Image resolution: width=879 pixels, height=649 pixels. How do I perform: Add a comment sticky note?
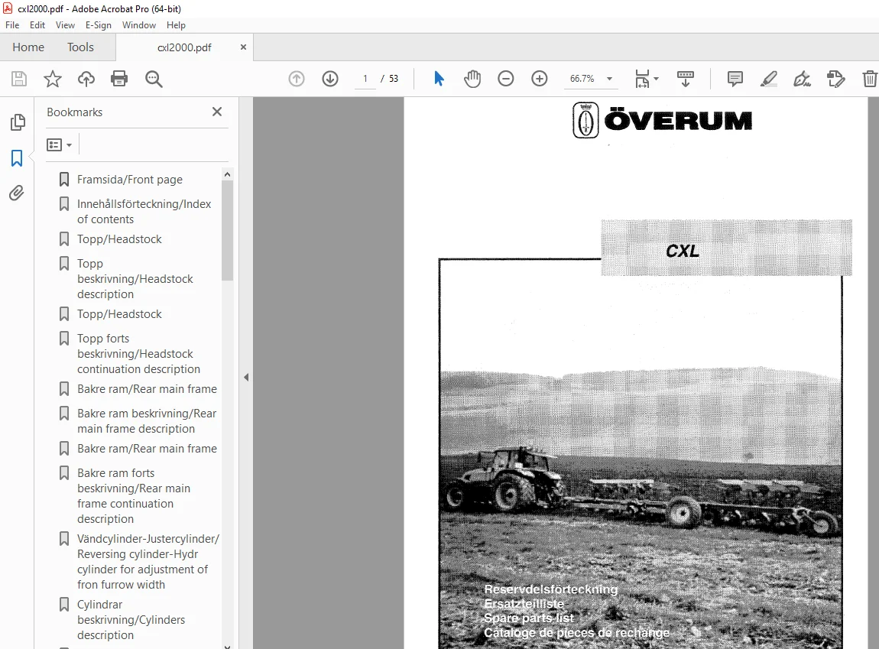(735, 79)
